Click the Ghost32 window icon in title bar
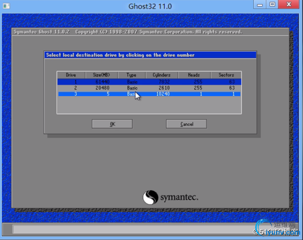Image resolution: width=303 pixels, height=240 pixels. click(6, 6)
